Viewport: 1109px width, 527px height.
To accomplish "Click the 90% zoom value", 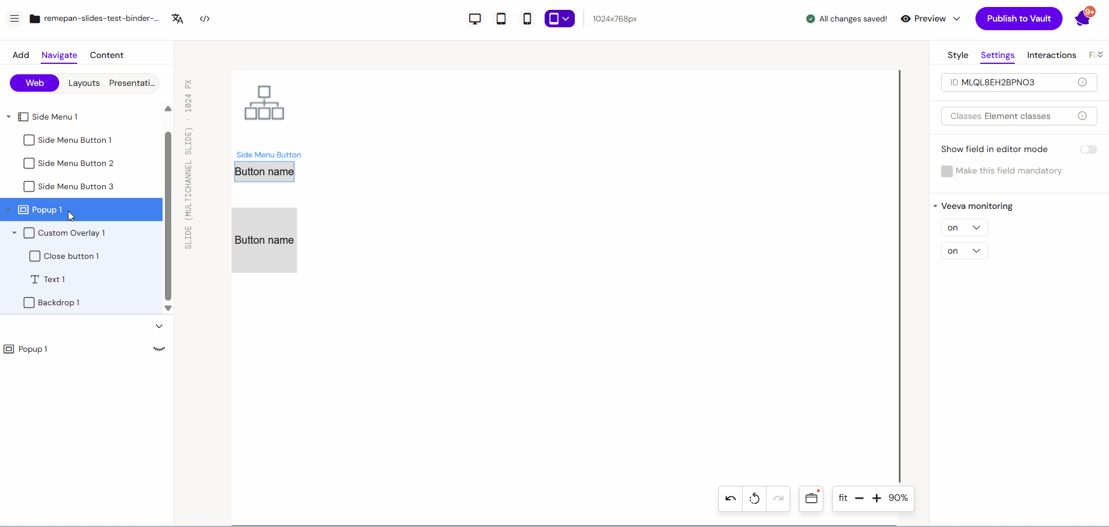I will (898, 498).
